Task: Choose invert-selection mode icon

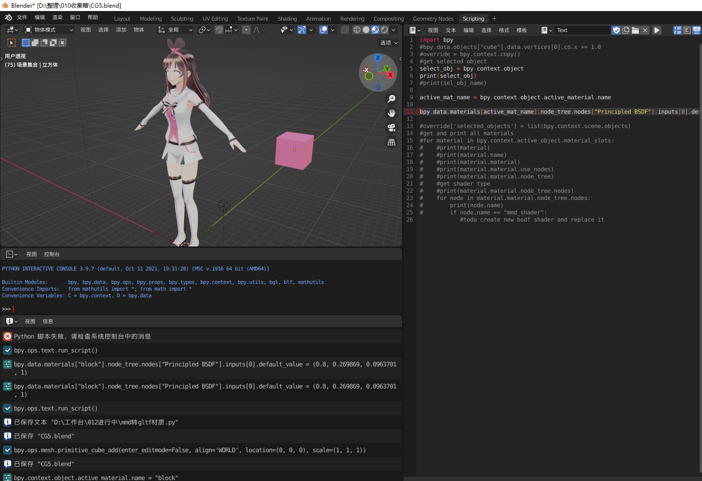Action: click(53, 43)
